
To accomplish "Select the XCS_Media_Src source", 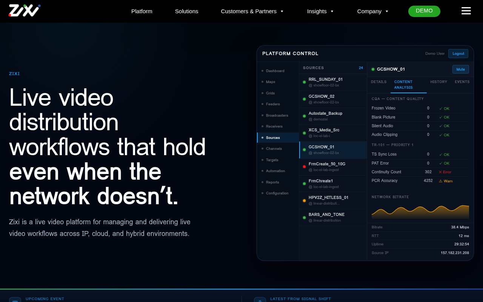I will [333, 133].
